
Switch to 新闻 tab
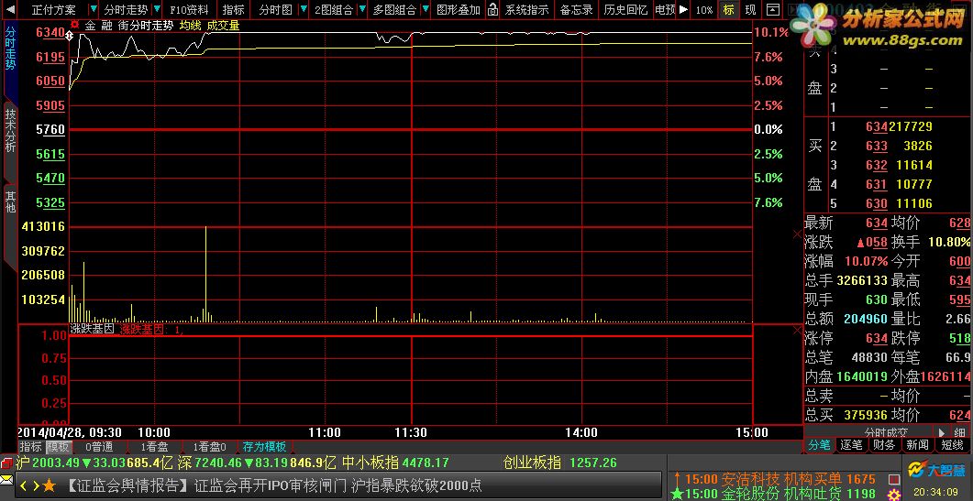917,444
